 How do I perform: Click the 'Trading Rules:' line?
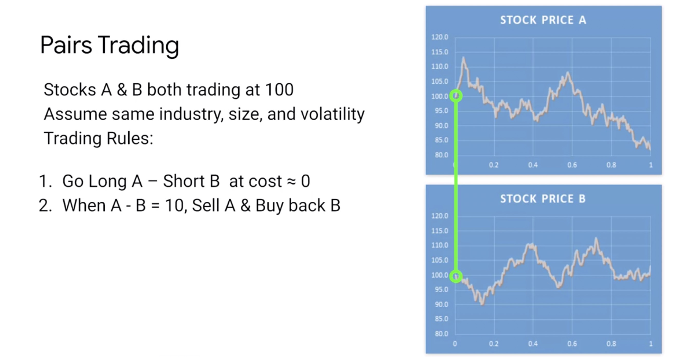pos(98,138)
